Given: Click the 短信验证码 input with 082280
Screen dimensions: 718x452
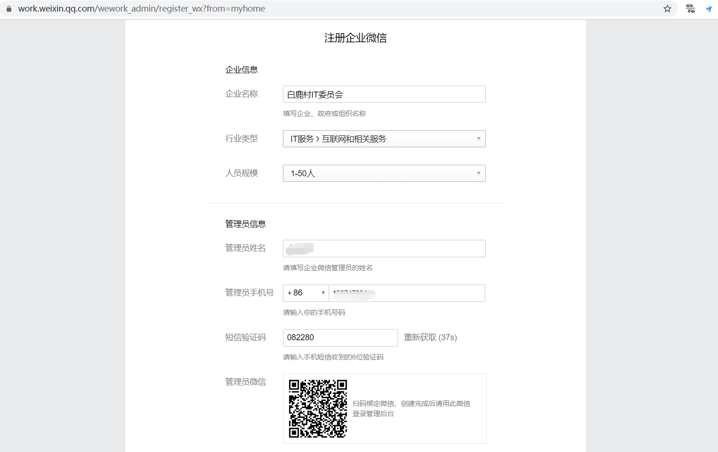Looking at the screenshot, I should [x=341, y=338].
